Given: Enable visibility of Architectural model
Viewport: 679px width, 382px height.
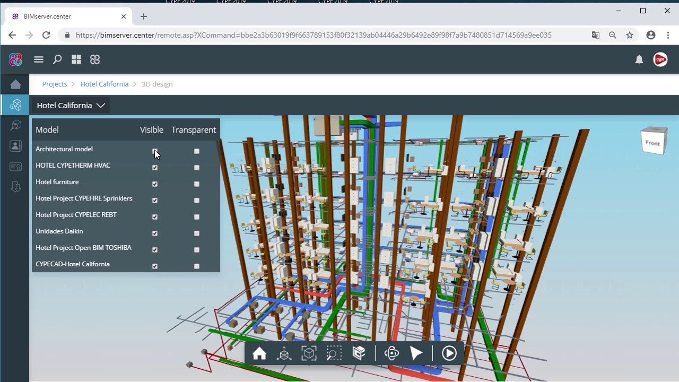Looking at the screenshot, I should click(154, 151).
